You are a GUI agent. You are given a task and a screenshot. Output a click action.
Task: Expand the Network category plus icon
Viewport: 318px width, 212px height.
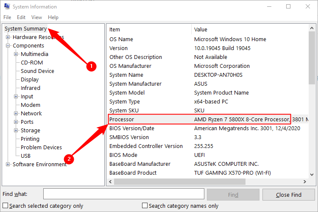[x=16, y=114]
